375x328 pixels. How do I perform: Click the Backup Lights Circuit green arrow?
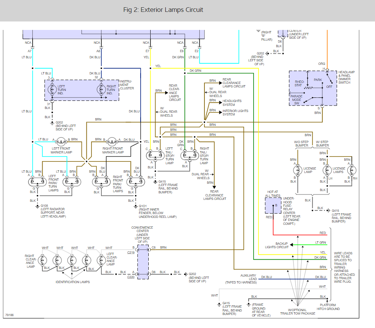[x=292, y=244]
